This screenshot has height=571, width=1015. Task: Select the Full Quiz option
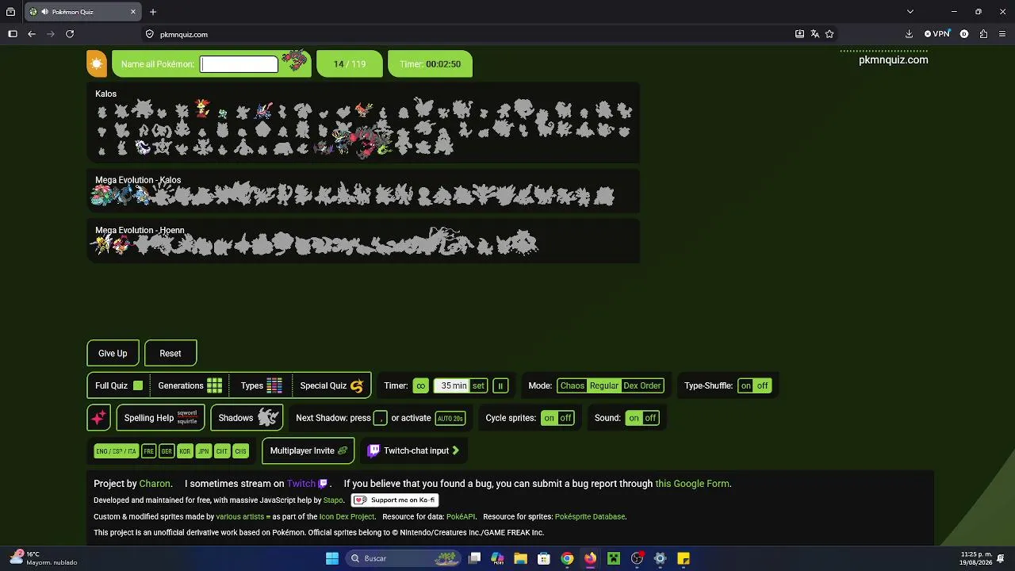(119, 386)
